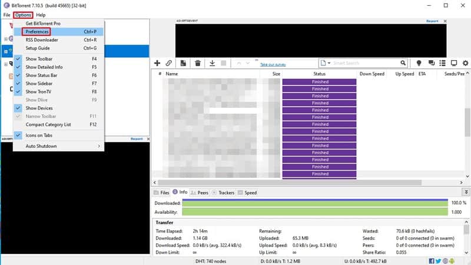Viewport: 471px width, 265px height.
Task: Click the search magnifier icon
Action: point(403,63)
